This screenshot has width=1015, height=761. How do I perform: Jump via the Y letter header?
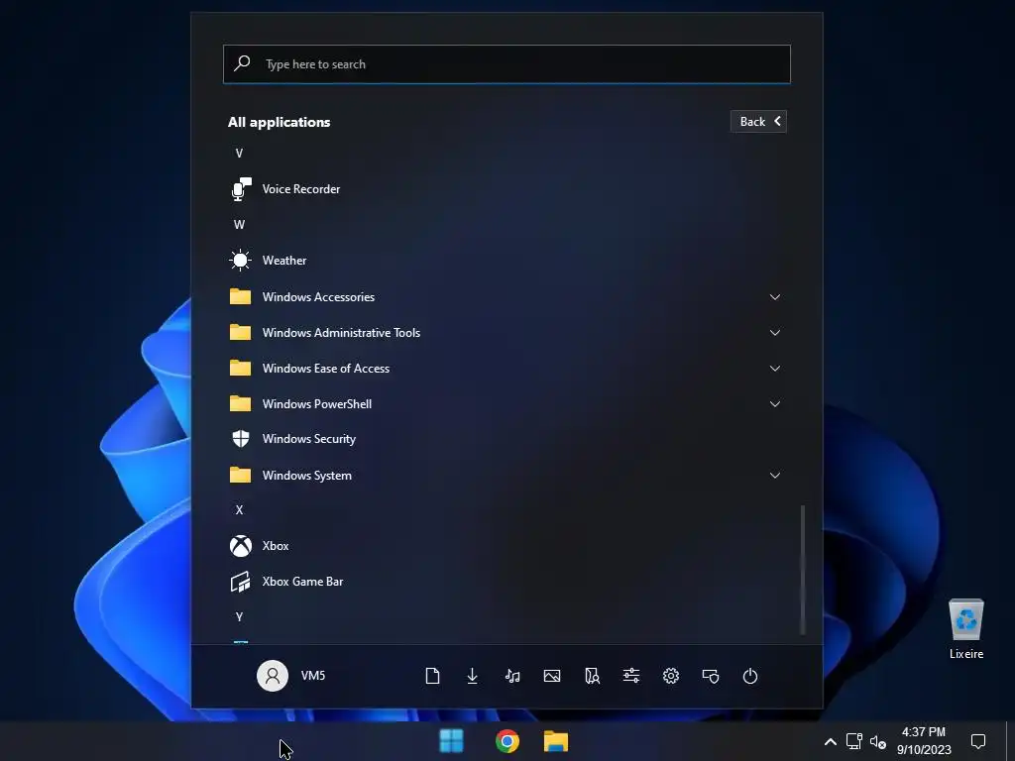coord(239,616)
